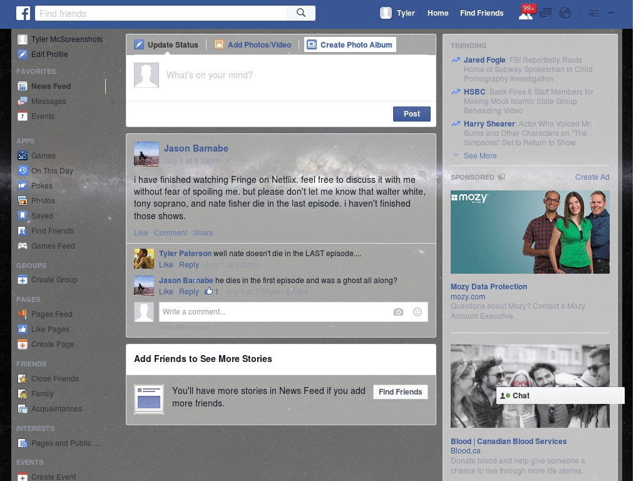
Task: Click the Events calendar icon
Action: point(23,116)
